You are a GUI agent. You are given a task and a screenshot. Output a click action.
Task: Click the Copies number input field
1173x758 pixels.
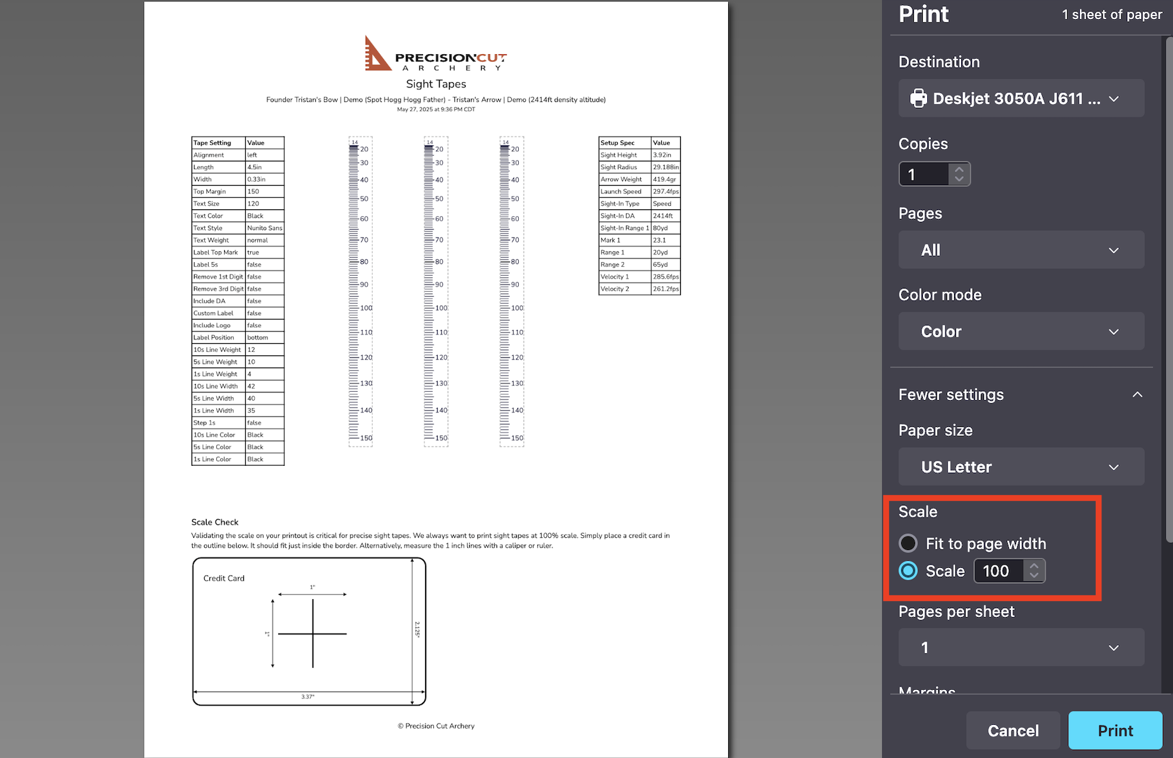tap(923, 174)
